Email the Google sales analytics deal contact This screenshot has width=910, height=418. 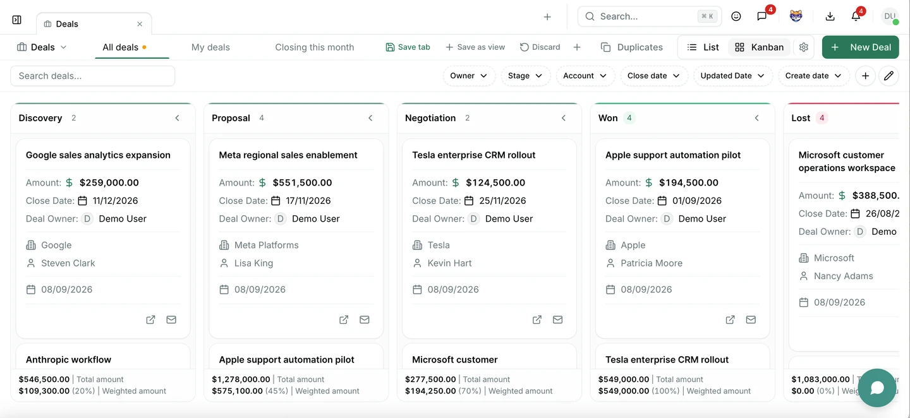click(171, 320)
